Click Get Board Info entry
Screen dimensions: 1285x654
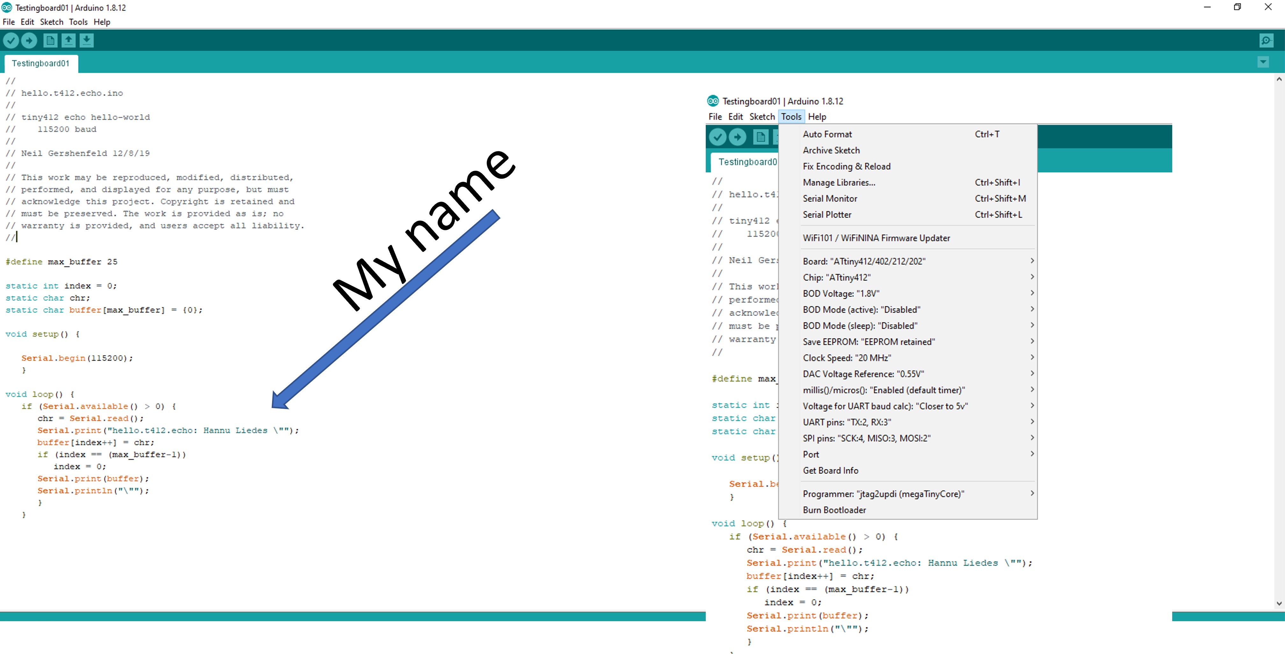pos(907,471)
